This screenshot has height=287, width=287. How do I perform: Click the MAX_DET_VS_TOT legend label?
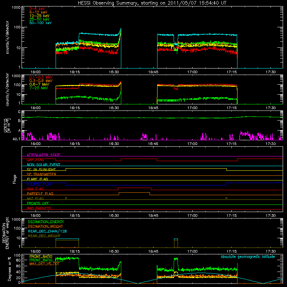[44, 264]
